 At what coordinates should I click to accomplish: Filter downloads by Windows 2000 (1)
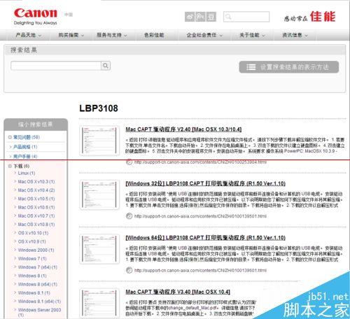click(x=36, y=250)
